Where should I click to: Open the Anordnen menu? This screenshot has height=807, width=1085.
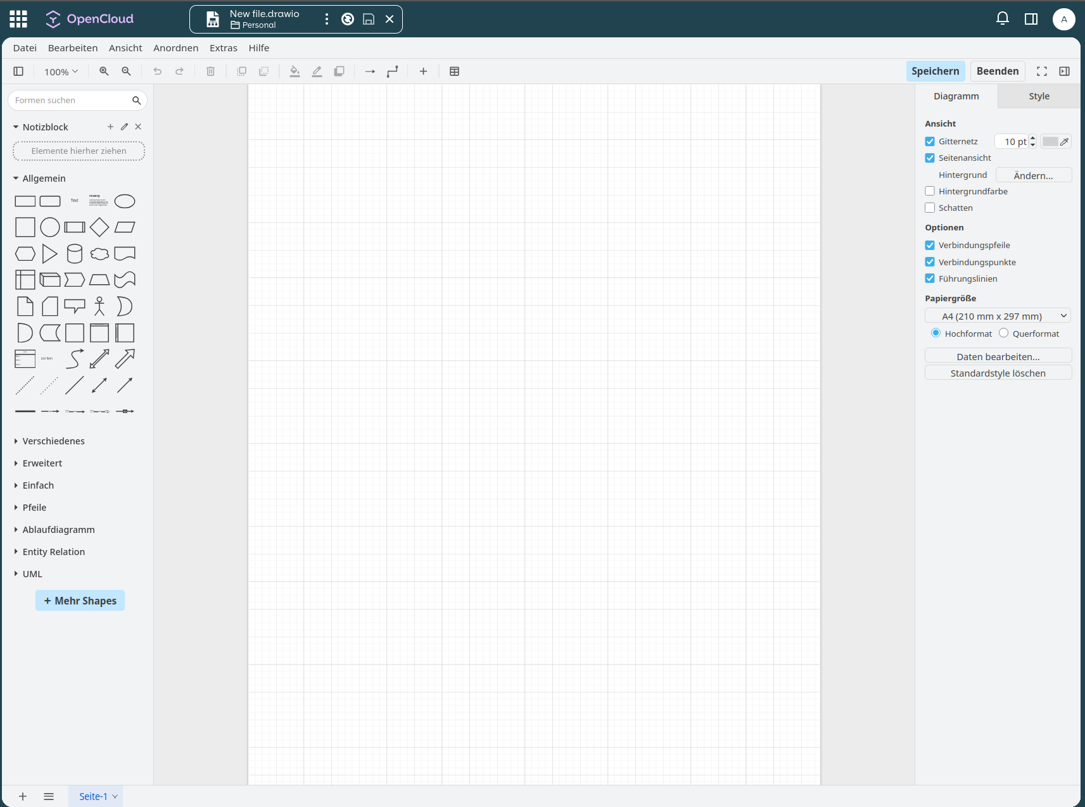pyautogui.click(x=175, y=48)
